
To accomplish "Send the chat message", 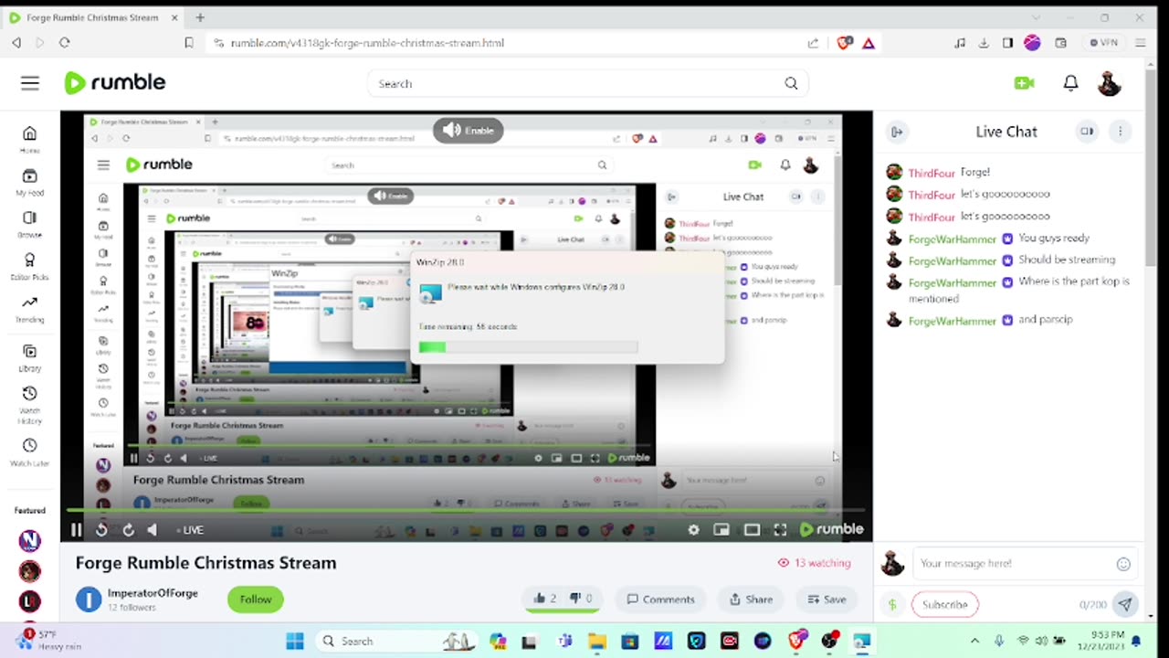I will point(1125,604).
